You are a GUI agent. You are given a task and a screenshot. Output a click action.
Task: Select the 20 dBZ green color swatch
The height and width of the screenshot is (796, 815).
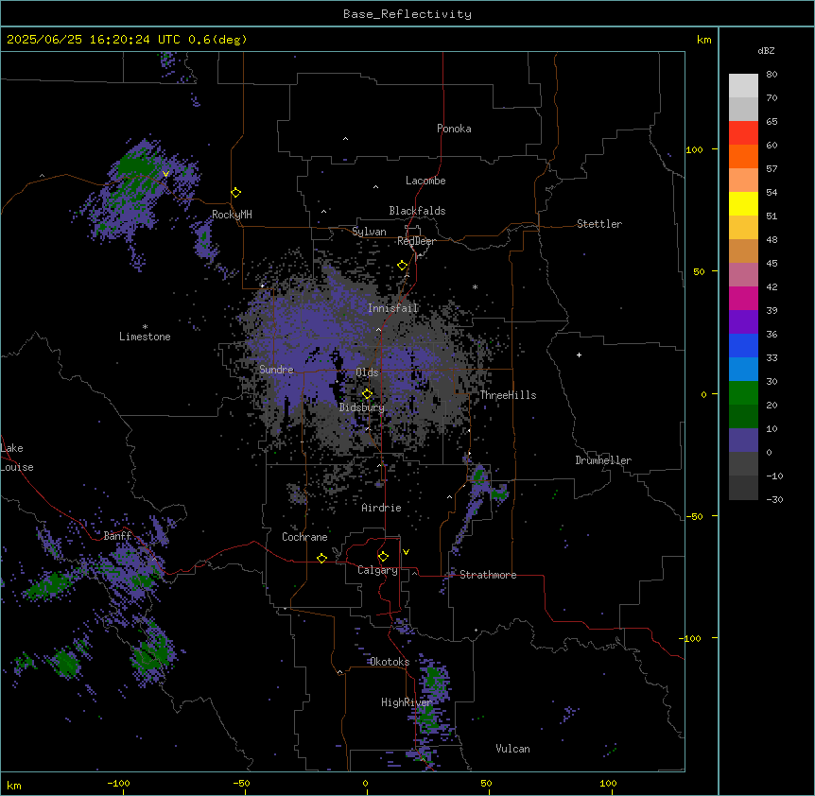point(743,393)
